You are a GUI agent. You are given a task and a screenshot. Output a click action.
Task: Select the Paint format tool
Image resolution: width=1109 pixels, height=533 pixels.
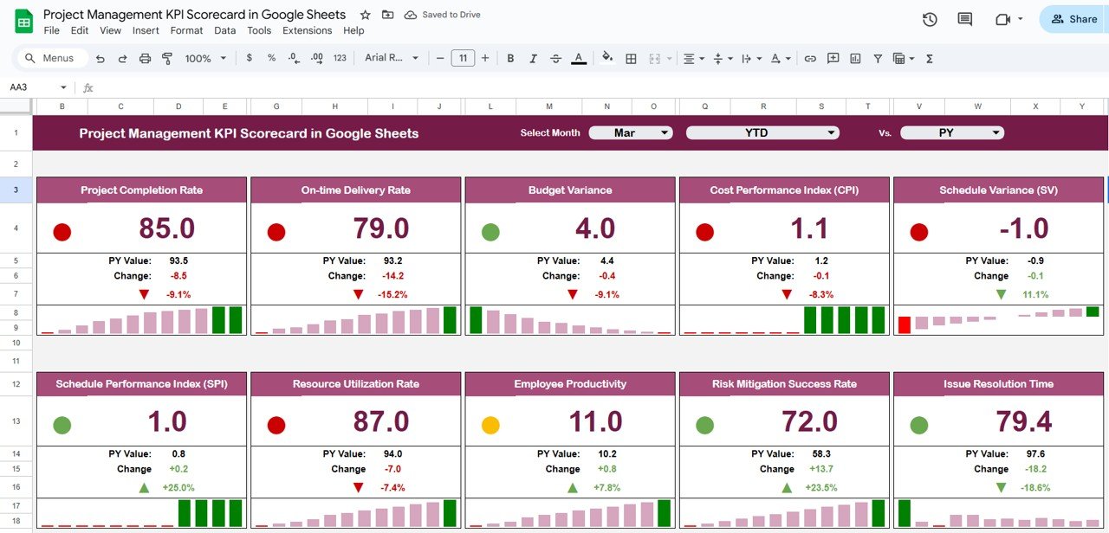coord(167,58)
